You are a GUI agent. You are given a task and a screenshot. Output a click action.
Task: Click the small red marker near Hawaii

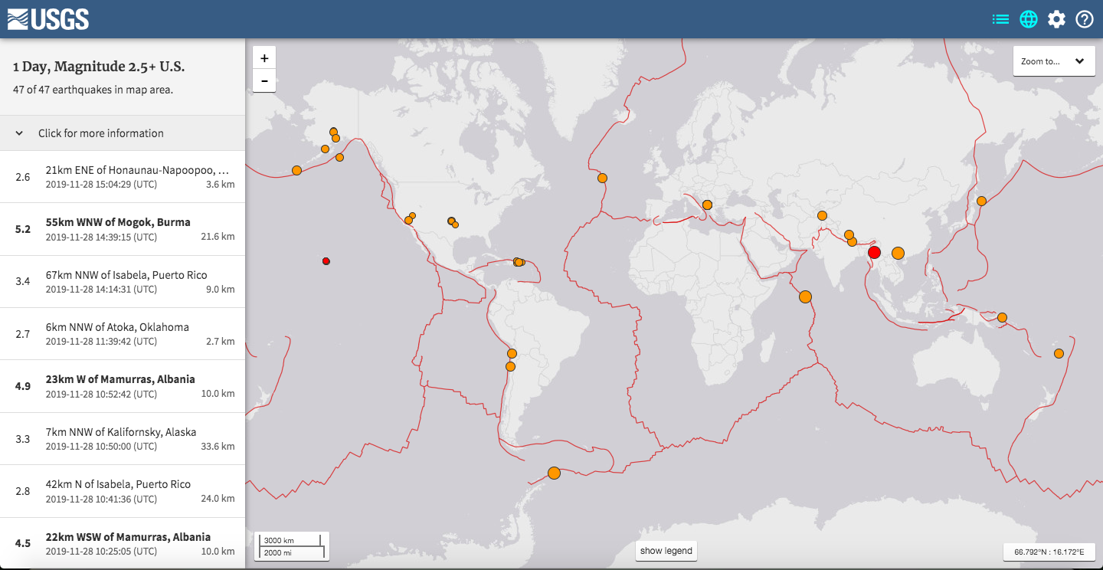point(326,261)
